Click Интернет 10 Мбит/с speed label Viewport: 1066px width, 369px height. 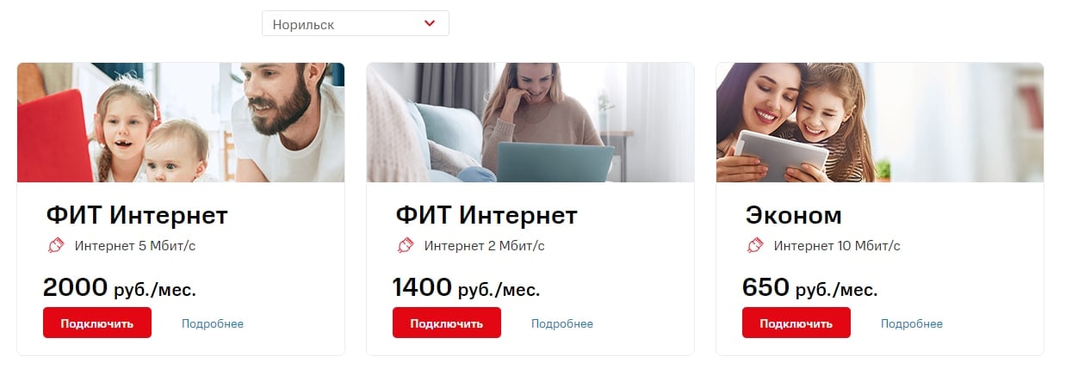[x=837, y=246]
